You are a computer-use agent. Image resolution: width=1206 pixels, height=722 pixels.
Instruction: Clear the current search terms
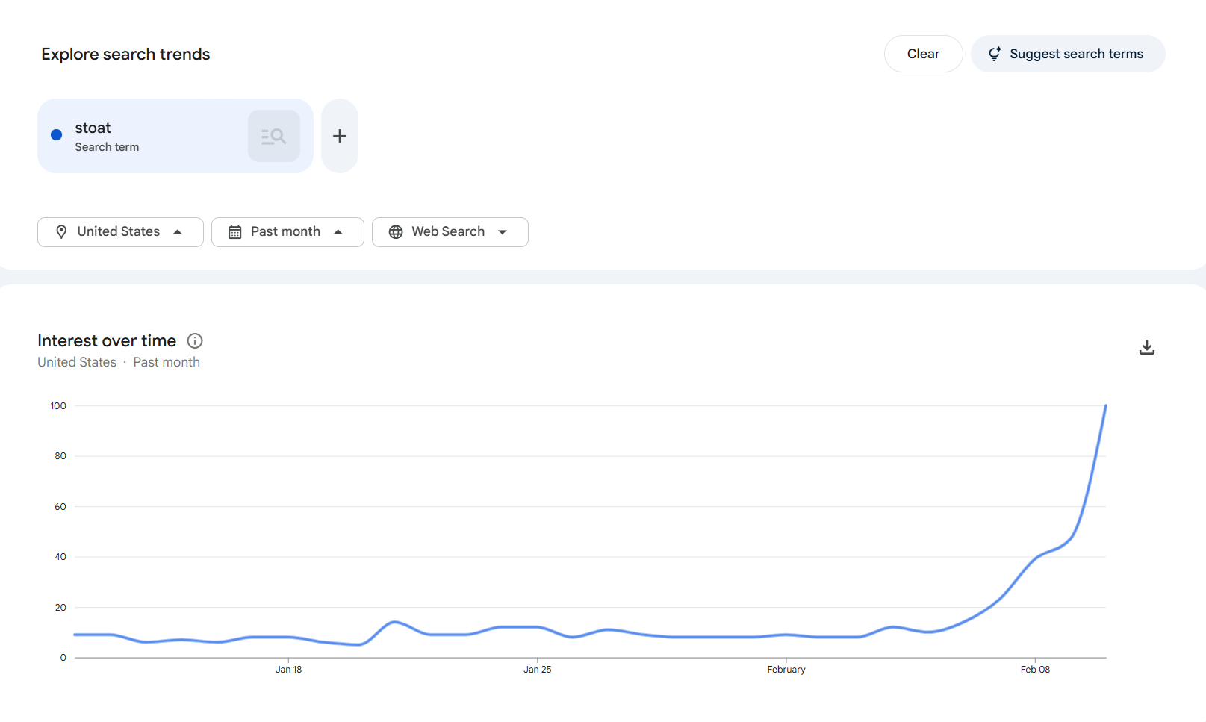pos(923,53)
